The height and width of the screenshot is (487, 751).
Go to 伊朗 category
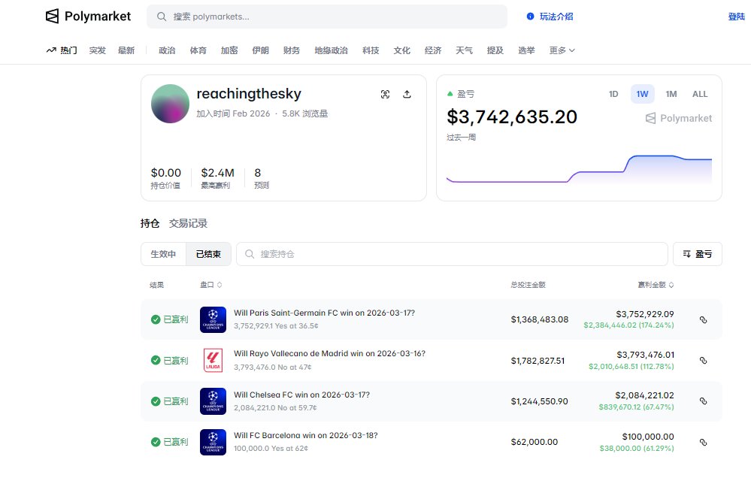coord(261,50)
